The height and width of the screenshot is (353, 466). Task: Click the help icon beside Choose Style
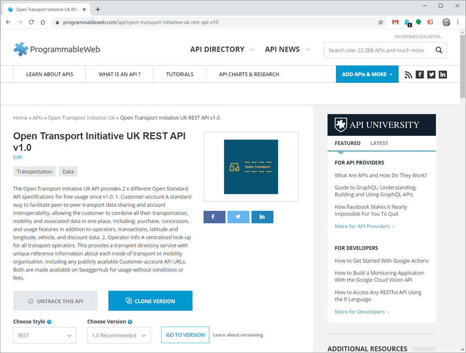[x=49, y=322]
